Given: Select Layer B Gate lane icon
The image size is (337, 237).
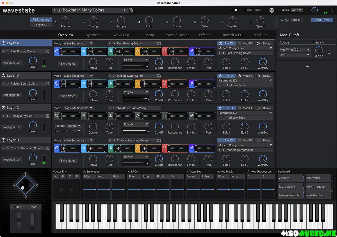Looking at the screenshot, I should tap(165, 84).
